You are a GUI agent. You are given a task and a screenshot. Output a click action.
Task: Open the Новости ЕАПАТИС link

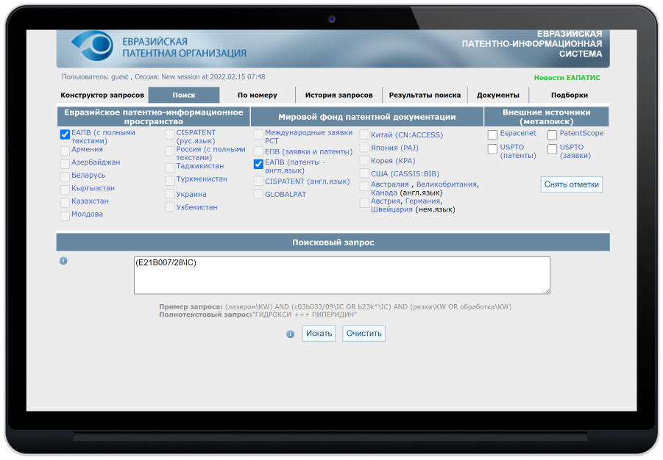[x=567, y=77]
